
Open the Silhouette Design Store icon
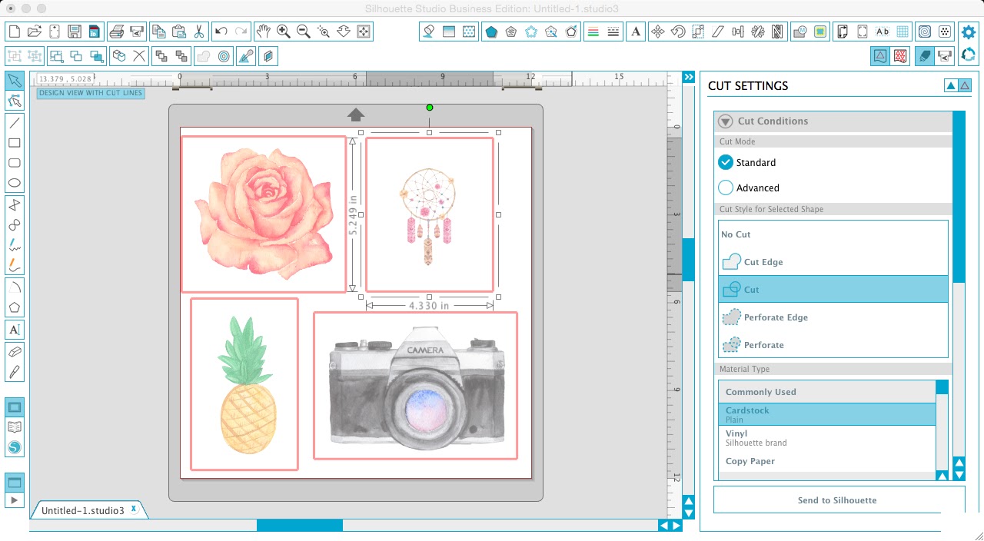tap(15, 447)
